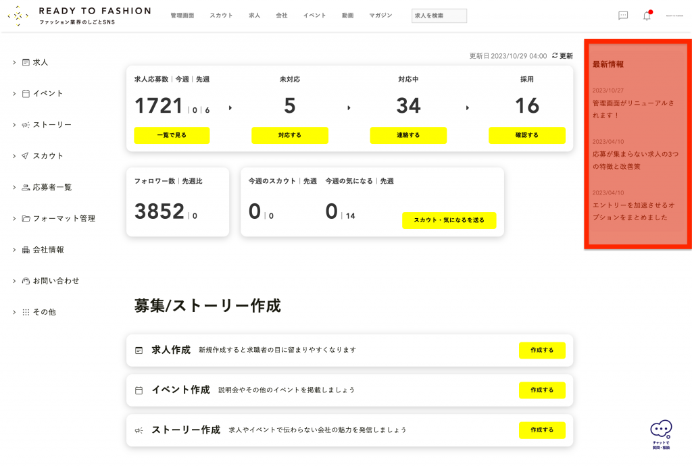Click the ストーリー megaphone sidebar icon
Screen dimensions: 692x466
[26, 125]
